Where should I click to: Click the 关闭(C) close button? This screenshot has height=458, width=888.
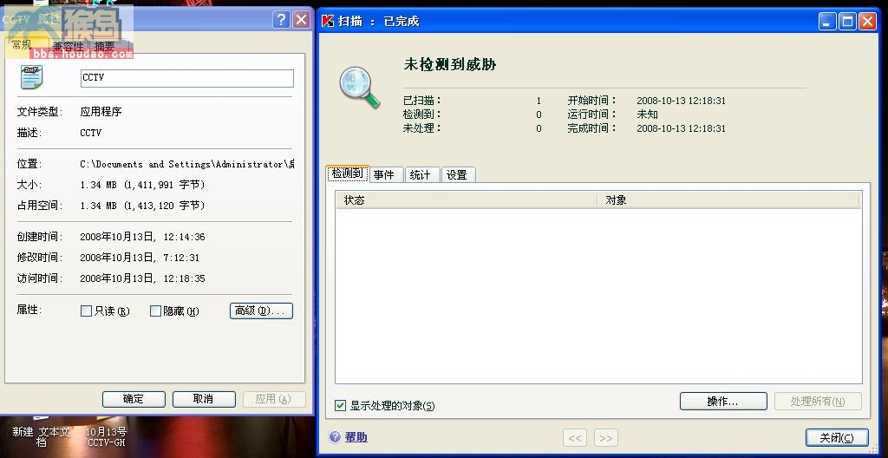coord(837,437)
